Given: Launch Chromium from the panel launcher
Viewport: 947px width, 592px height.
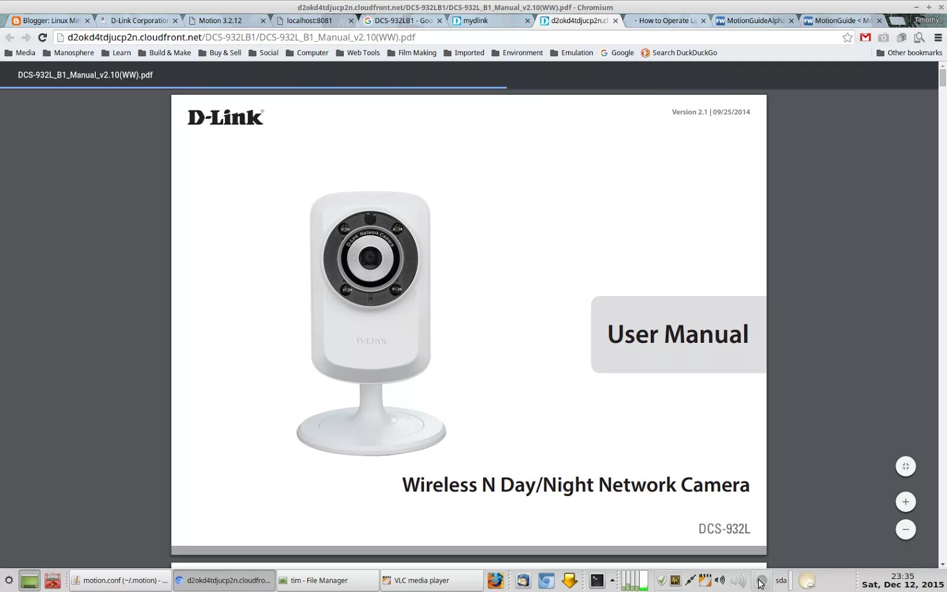Looking at the screenshot, I should (x=546, y=581).
